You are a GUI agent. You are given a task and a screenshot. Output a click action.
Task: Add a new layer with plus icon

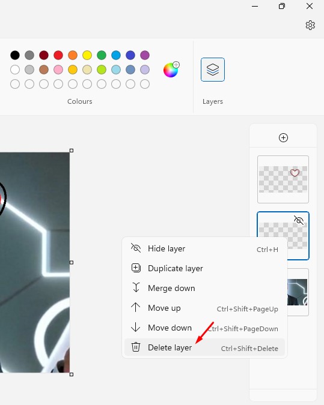coord(283,137)
